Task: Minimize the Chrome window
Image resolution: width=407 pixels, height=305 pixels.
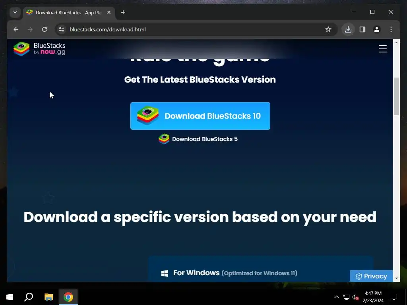Action: click(x=354, y=12)
